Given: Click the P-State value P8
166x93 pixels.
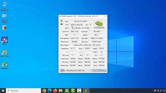Looking at the screenshot, I should [x=101, y=52].
